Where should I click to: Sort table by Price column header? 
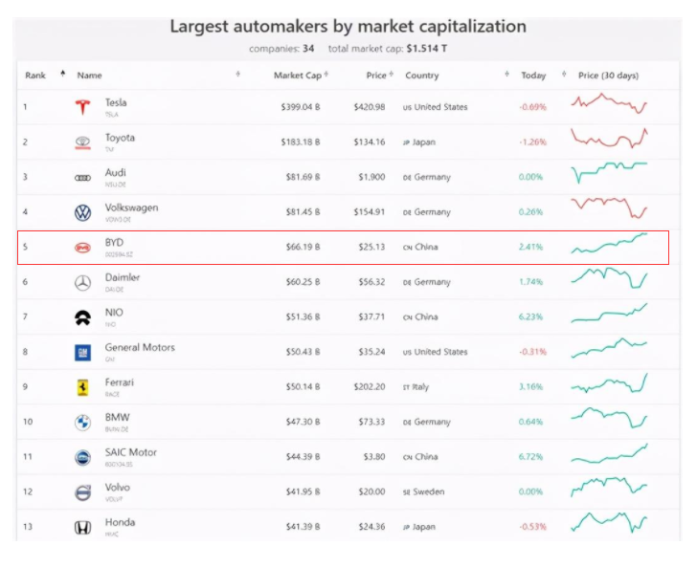[376, 76]
